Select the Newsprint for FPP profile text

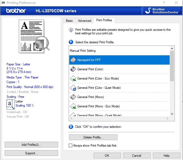[89, 60]
